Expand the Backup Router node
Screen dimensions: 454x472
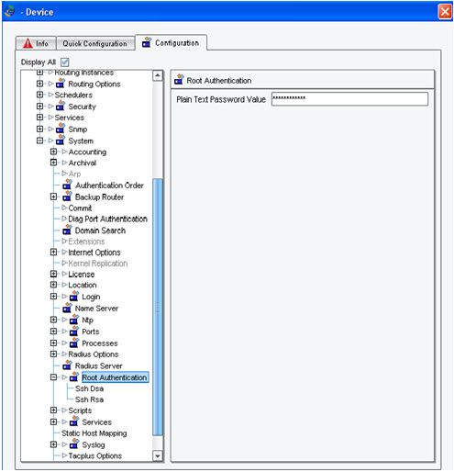(53, 197)
